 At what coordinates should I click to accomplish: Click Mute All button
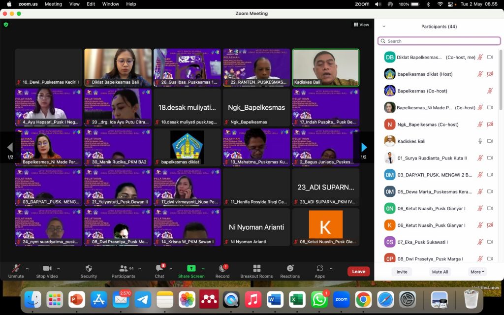tap(440, 272)
